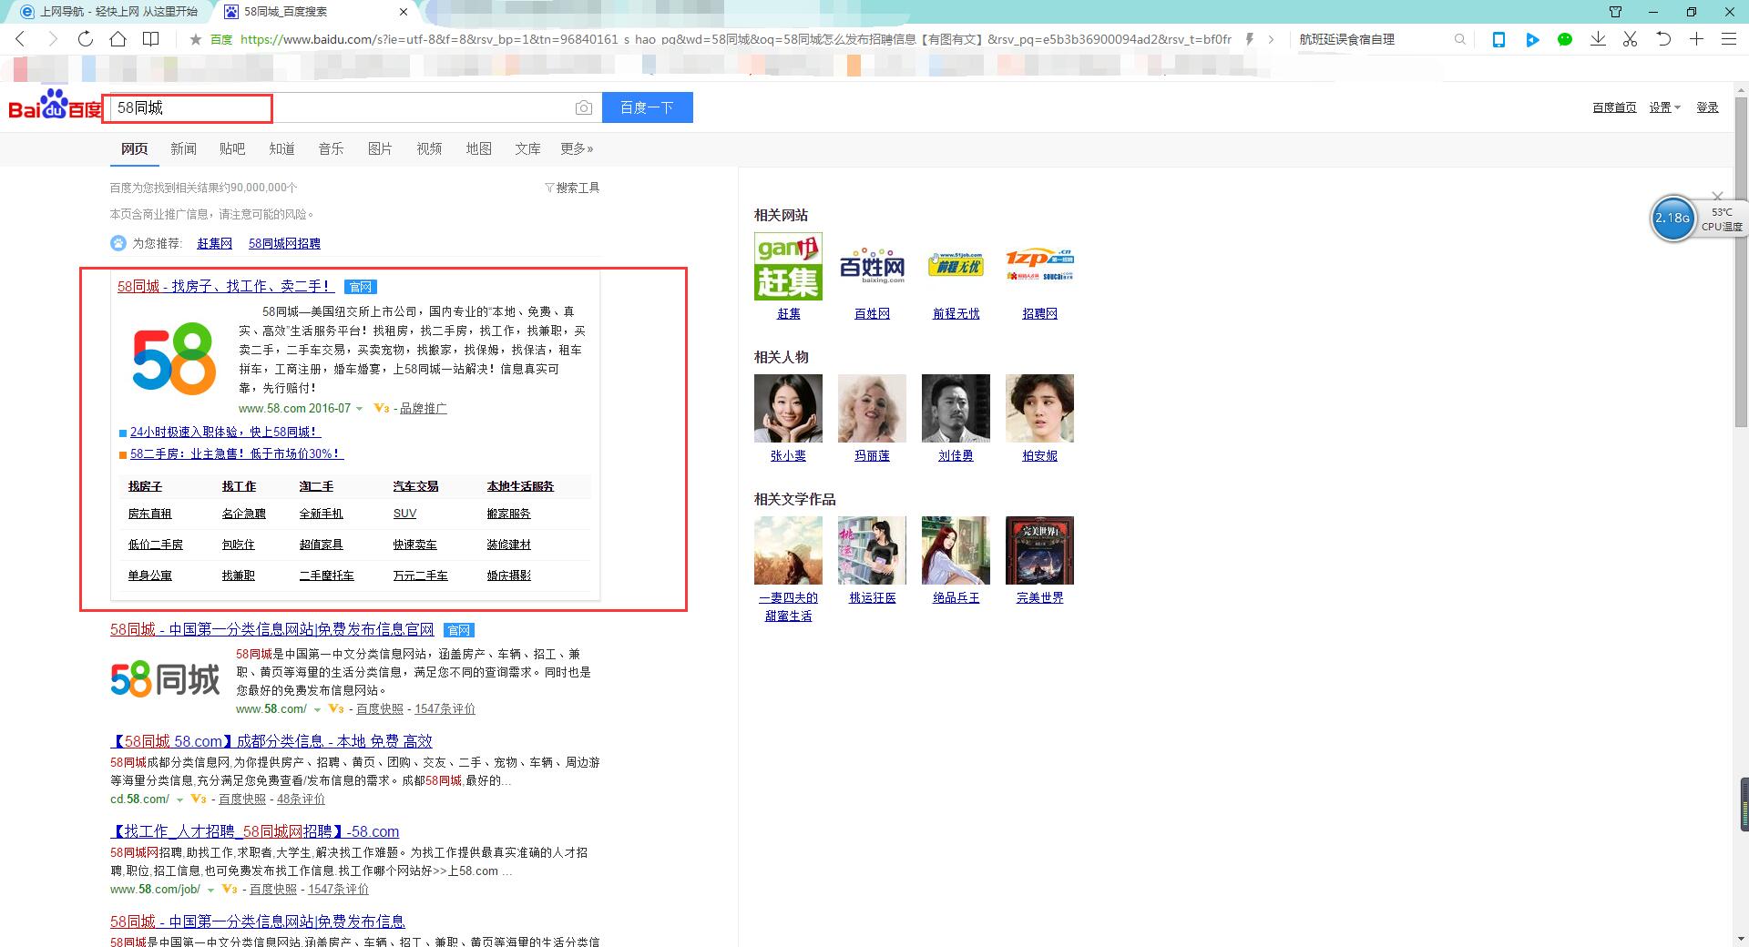The image size is (1749, 947).
Task: Go forward with the browser forward arrow
Action: tap(52, 39)
